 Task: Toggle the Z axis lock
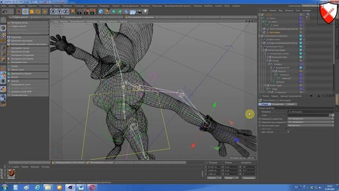(66, 11)
